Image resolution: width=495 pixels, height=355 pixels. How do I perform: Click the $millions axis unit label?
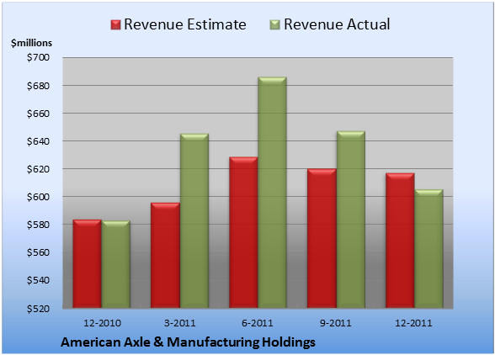tap(31, 43)
